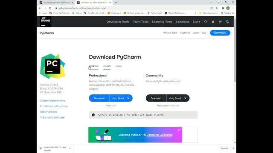
Task: Close the second PyCharm download tab
Action: pyautogui.click(x=110, y=3)
